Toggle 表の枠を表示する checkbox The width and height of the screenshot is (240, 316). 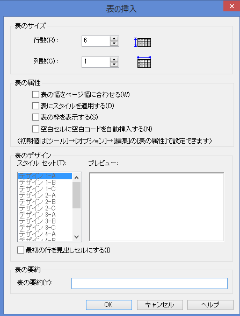35,117
